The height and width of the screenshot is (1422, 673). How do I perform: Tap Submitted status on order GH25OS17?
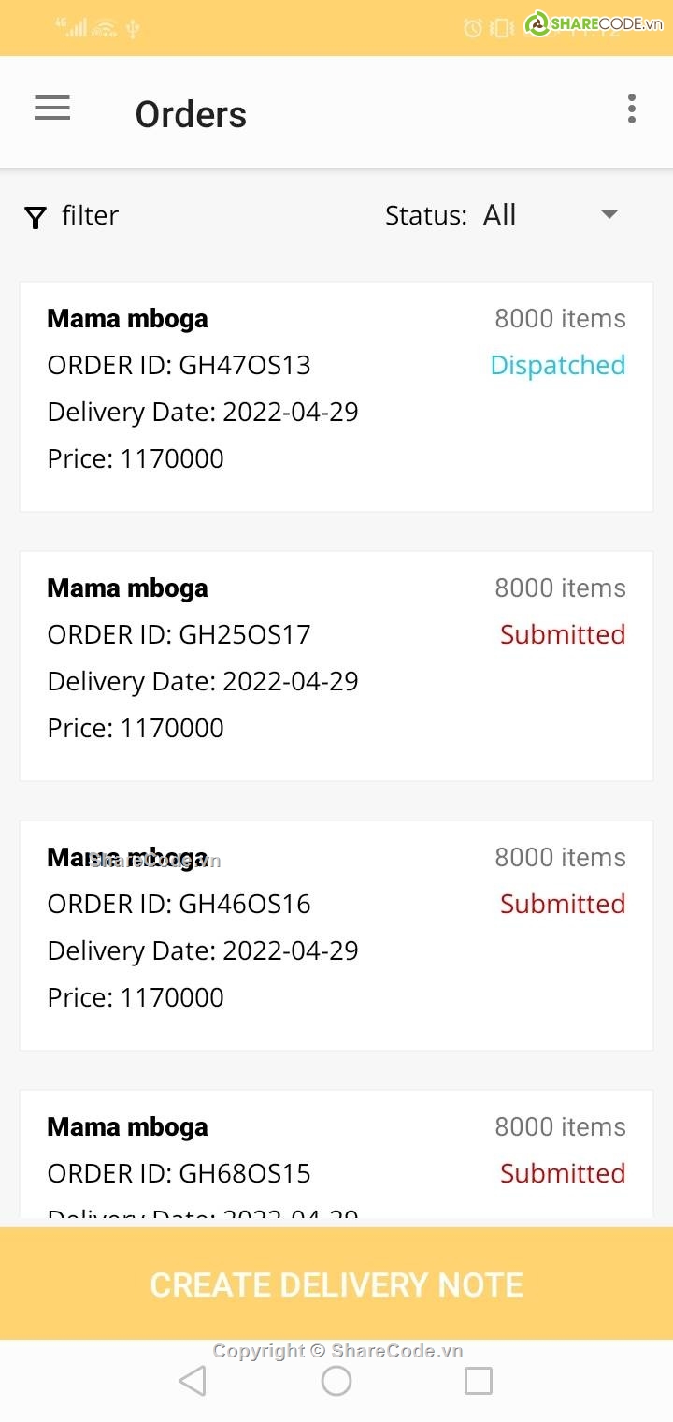[563, 634]
